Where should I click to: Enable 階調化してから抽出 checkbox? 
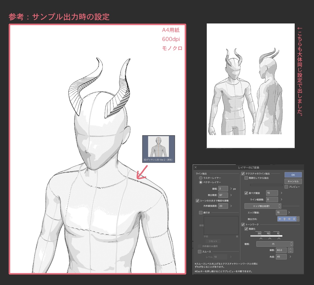click(x=246, y=178)
